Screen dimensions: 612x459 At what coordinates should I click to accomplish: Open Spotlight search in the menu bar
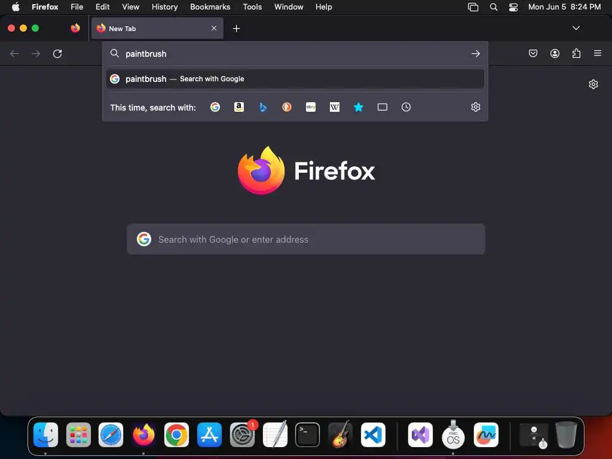(x=494, y=7)
